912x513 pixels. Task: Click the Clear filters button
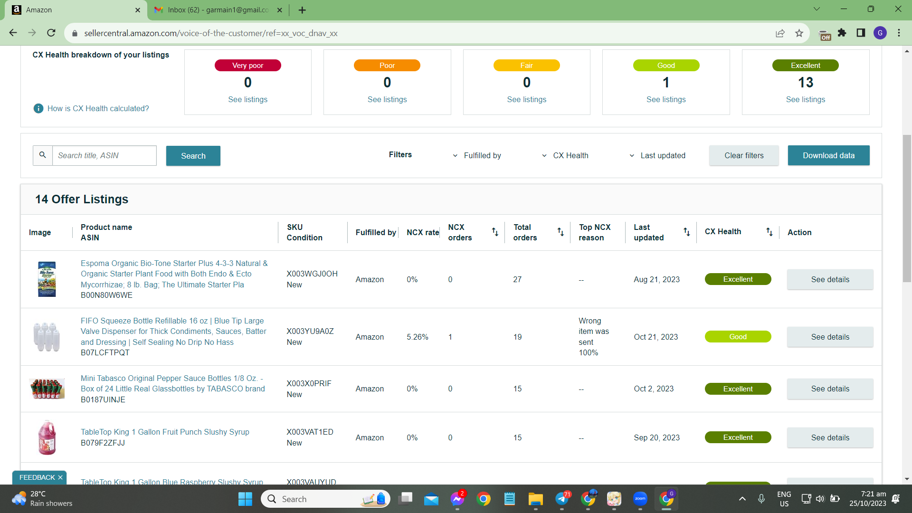pos(744,155)
